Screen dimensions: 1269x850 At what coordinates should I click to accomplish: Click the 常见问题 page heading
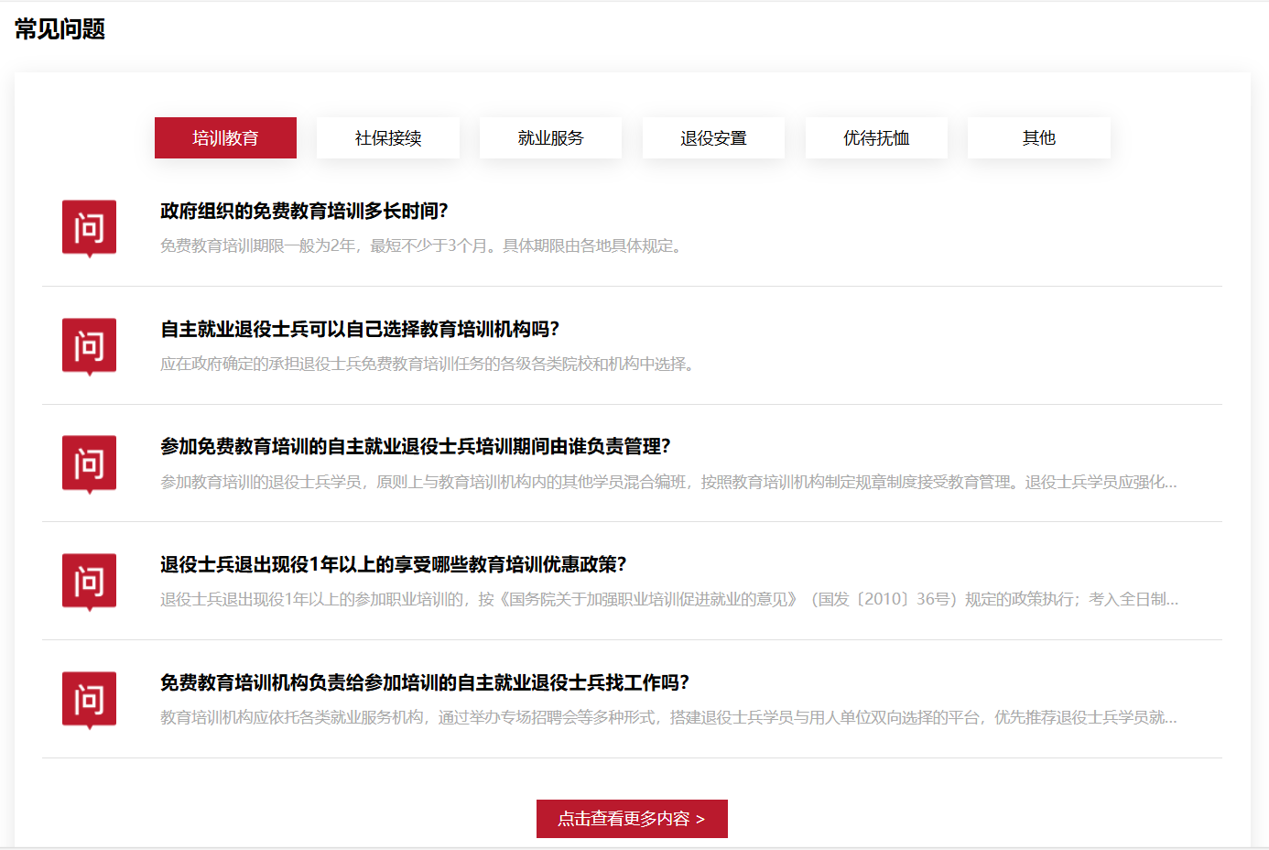(58, 29)
